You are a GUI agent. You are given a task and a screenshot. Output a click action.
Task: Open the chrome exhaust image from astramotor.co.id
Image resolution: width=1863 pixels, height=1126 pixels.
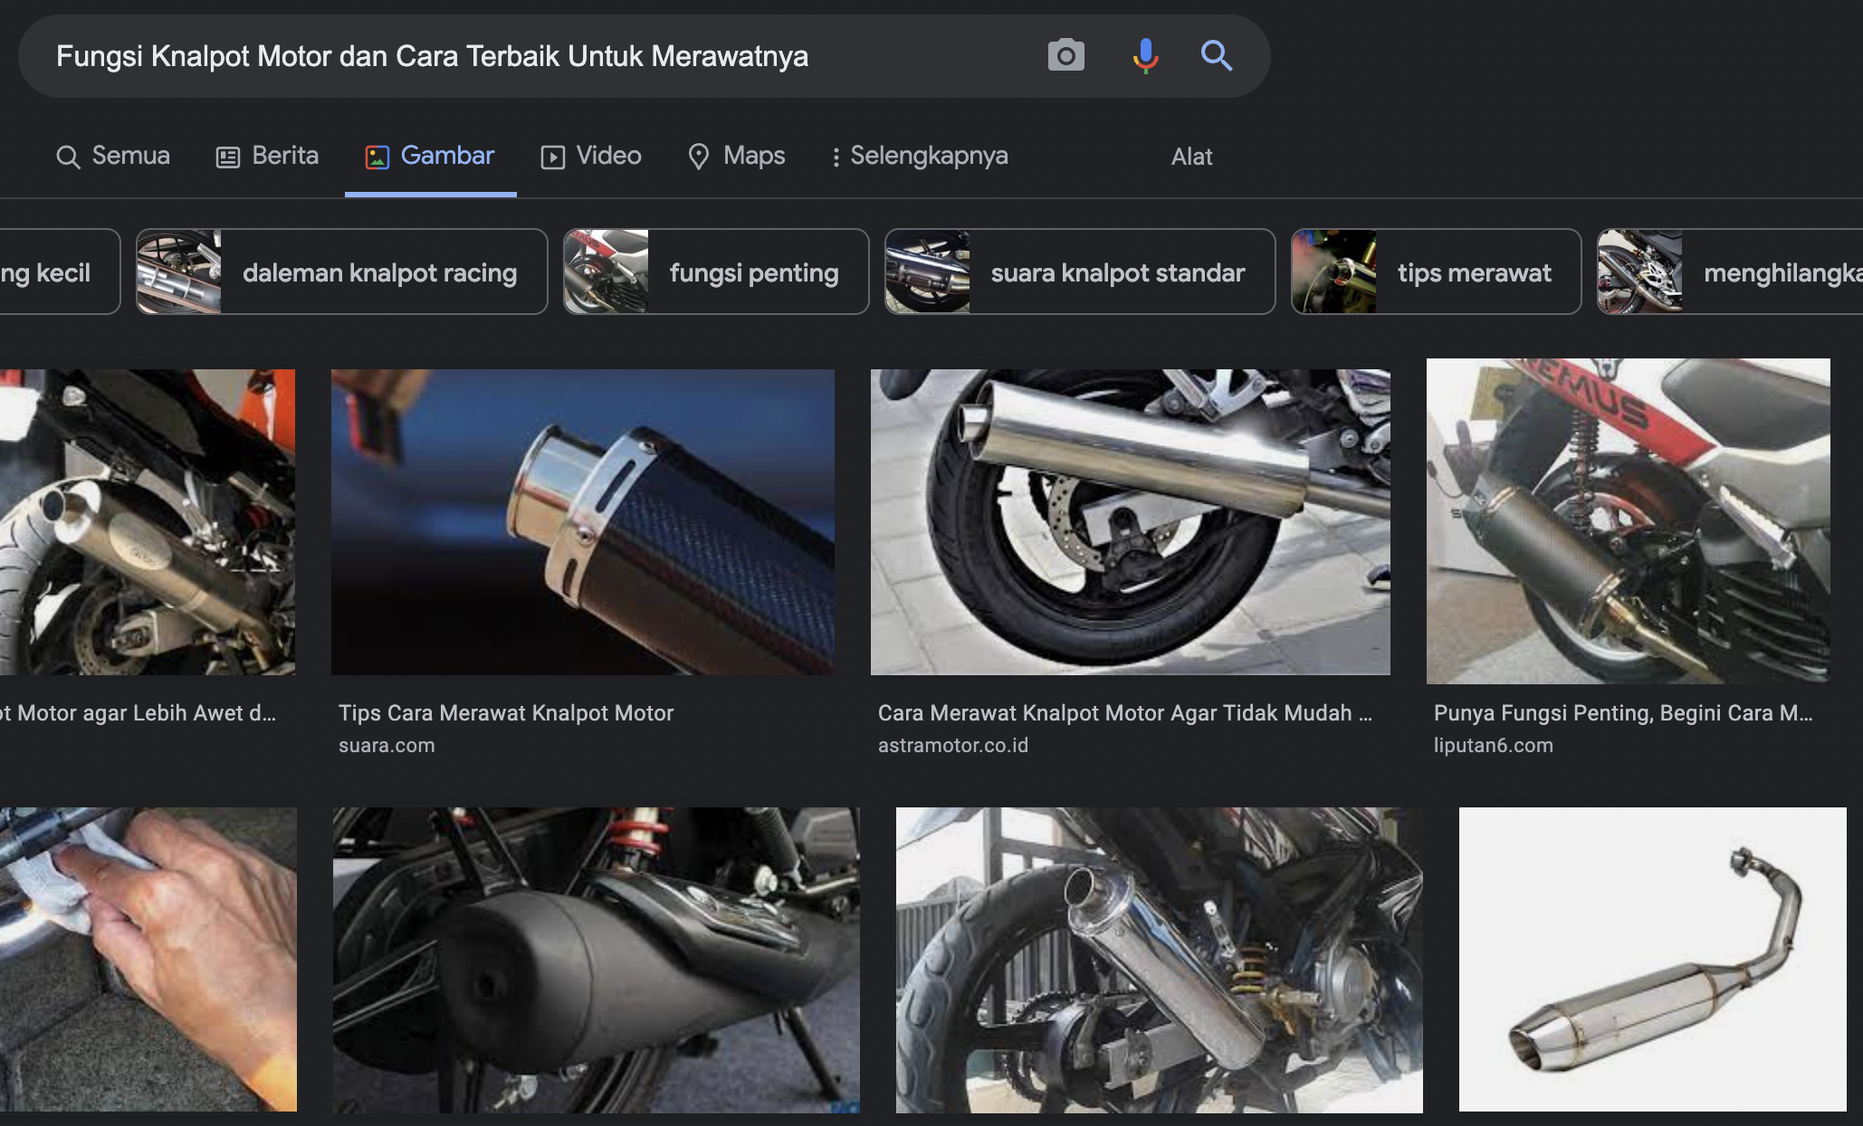[1130, 521]
